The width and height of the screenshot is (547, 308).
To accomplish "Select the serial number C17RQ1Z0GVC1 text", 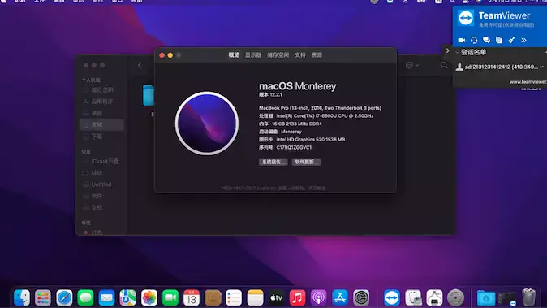I will click(x=294, y=147).
